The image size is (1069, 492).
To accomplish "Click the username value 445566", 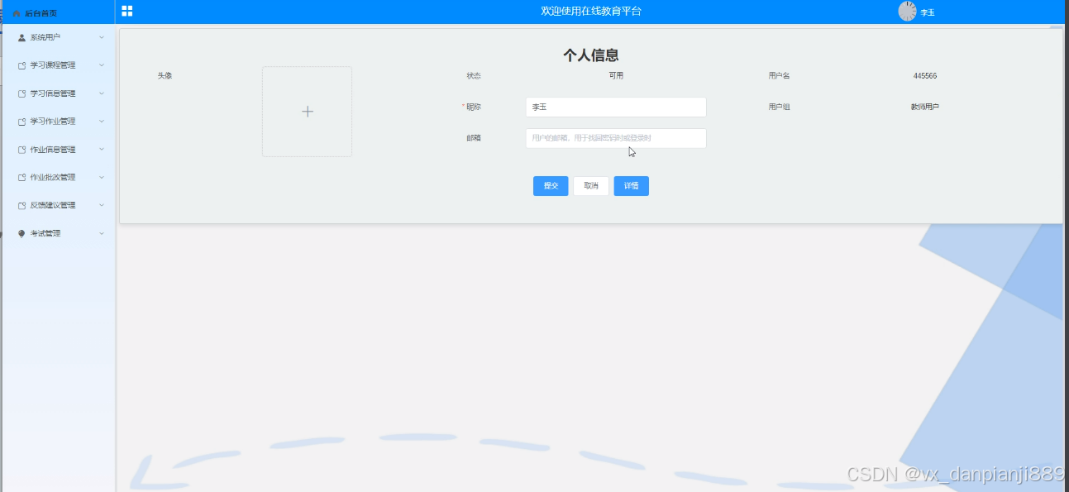I will coord(925,76).
